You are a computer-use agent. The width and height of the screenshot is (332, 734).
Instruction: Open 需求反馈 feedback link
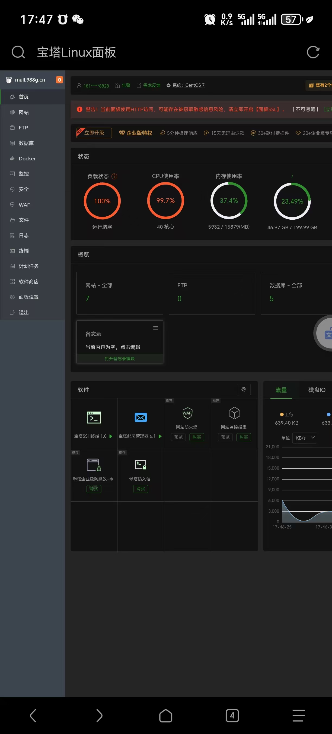coord(148,85)
